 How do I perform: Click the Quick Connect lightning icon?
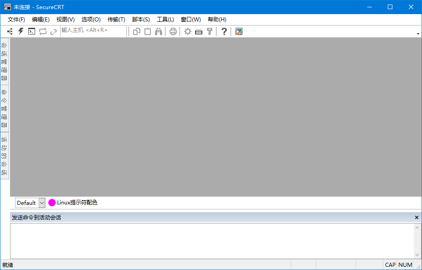(21, 31)
